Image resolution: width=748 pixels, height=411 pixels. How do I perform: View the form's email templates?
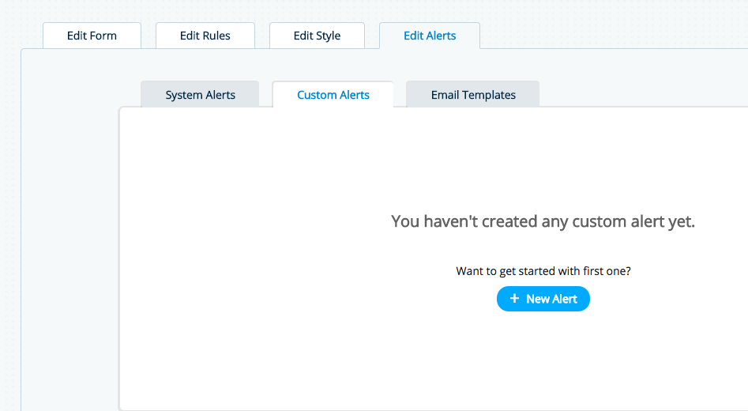click(473, 95)
